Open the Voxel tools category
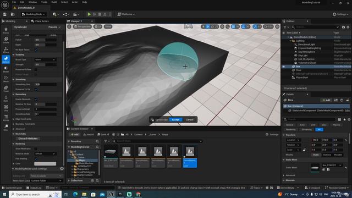Image resolution: width=352 pixels, height=198 pixels. [x=6, y=89]
